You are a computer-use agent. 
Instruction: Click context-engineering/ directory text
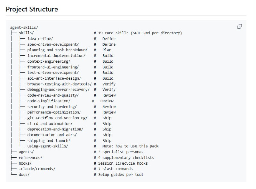[x=49, y=61]
